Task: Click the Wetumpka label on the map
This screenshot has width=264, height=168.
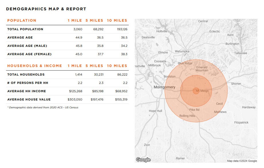Action: click(x=182, y=51)
